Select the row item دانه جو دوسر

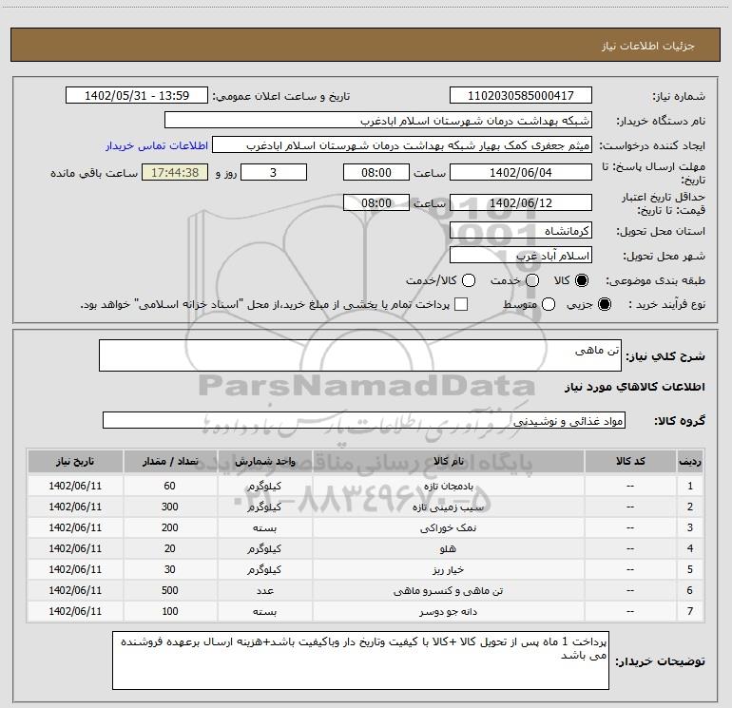(448, 611)
